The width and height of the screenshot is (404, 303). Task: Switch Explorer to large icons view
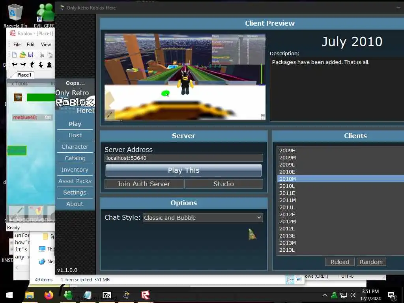(x=299, y=279)
